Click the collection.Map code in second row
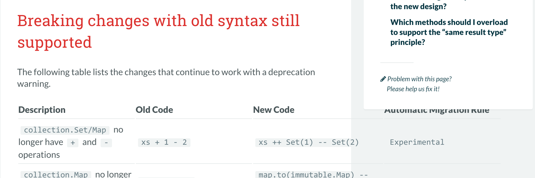 56,175
